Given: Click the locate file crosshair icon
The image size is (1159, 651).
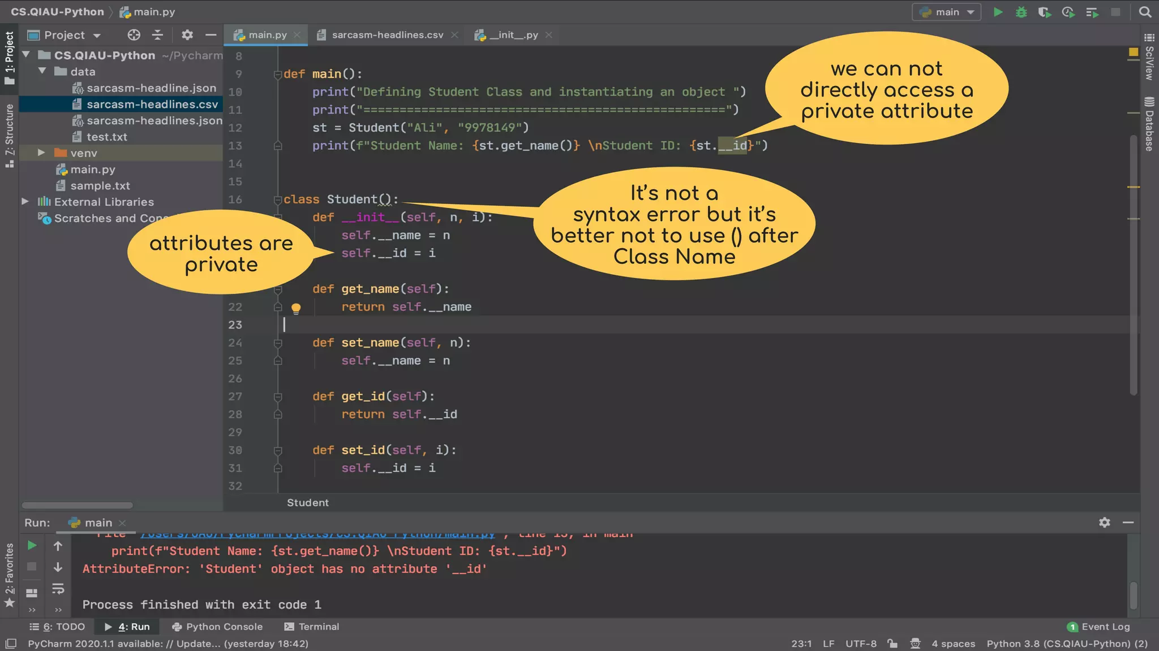Looking at the screenshot, I should [134, 35].
